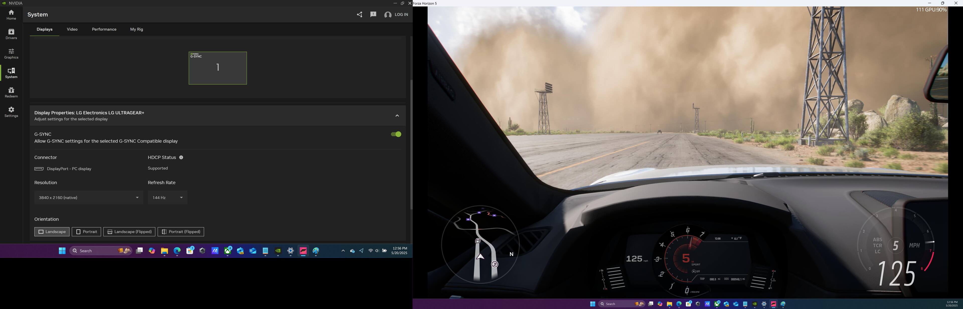Open the feedback notification icon
Image resolution: width=963 pixels, height=309 pixels.
point(373,15)
